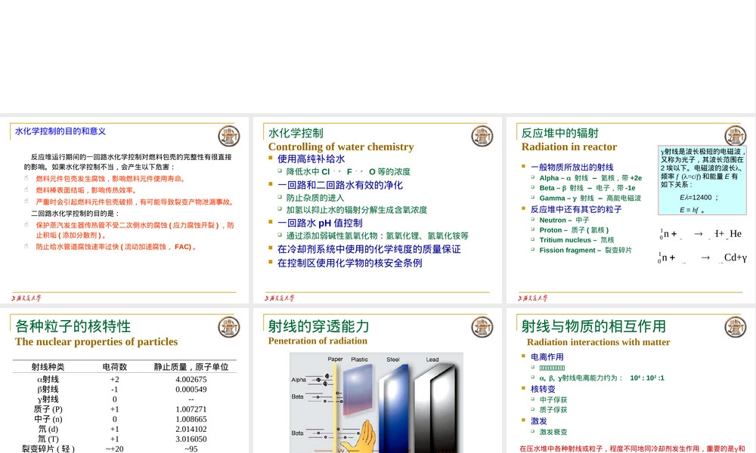The image size is (756, 453).
Task: Click the footer calligraphy logo on water chemistry slide
Action: (279, 298)
